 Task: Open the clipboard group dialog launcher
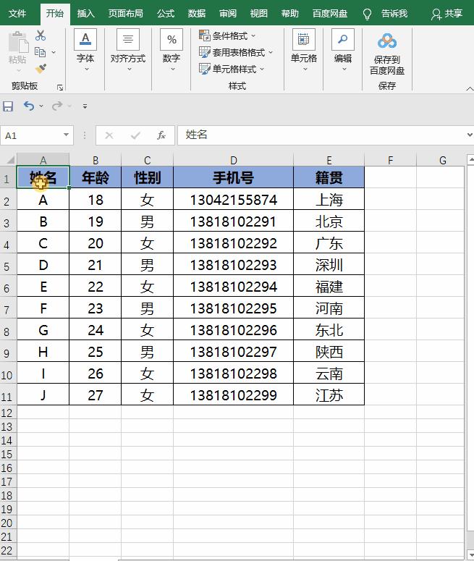pos(60,87)
